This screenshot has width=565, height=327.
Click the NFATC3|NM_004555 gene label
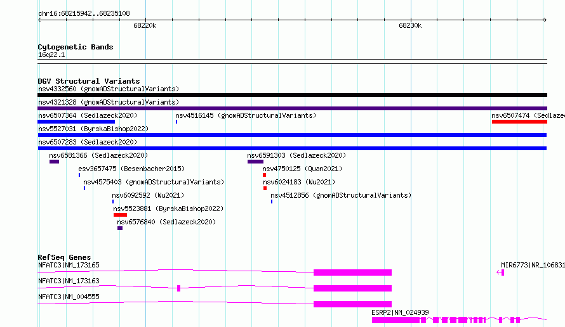pyautogui.click(x=69, y=297)
